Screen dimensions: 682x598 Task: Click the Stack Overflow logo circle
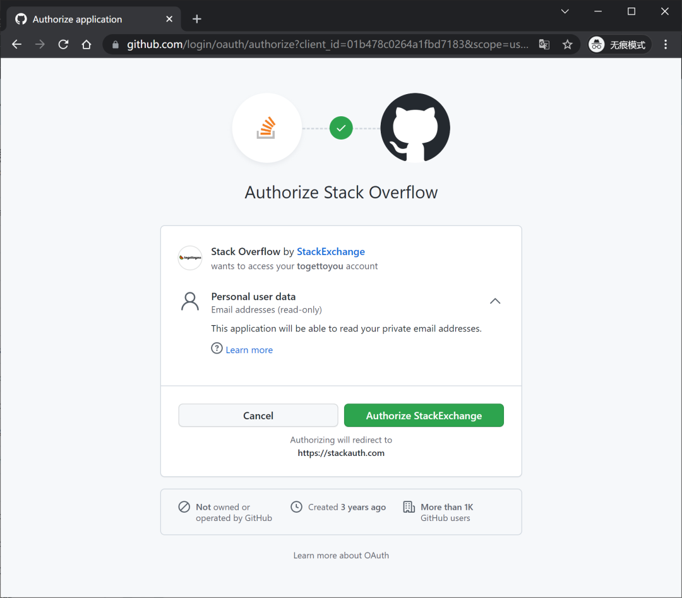(266, 128)
